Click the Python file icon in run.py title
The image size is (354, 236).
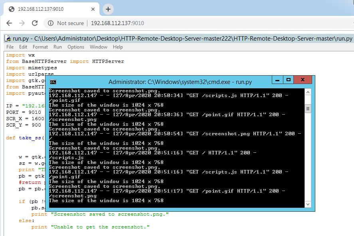(x=8, y=39)
